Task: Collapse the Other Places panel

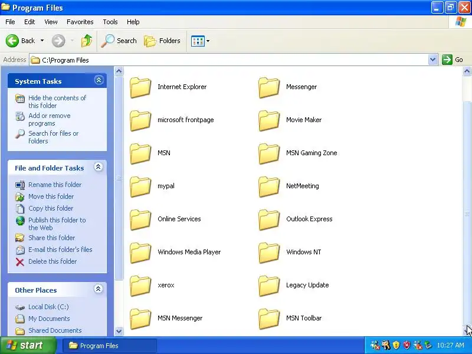Action: coord(98,289)
